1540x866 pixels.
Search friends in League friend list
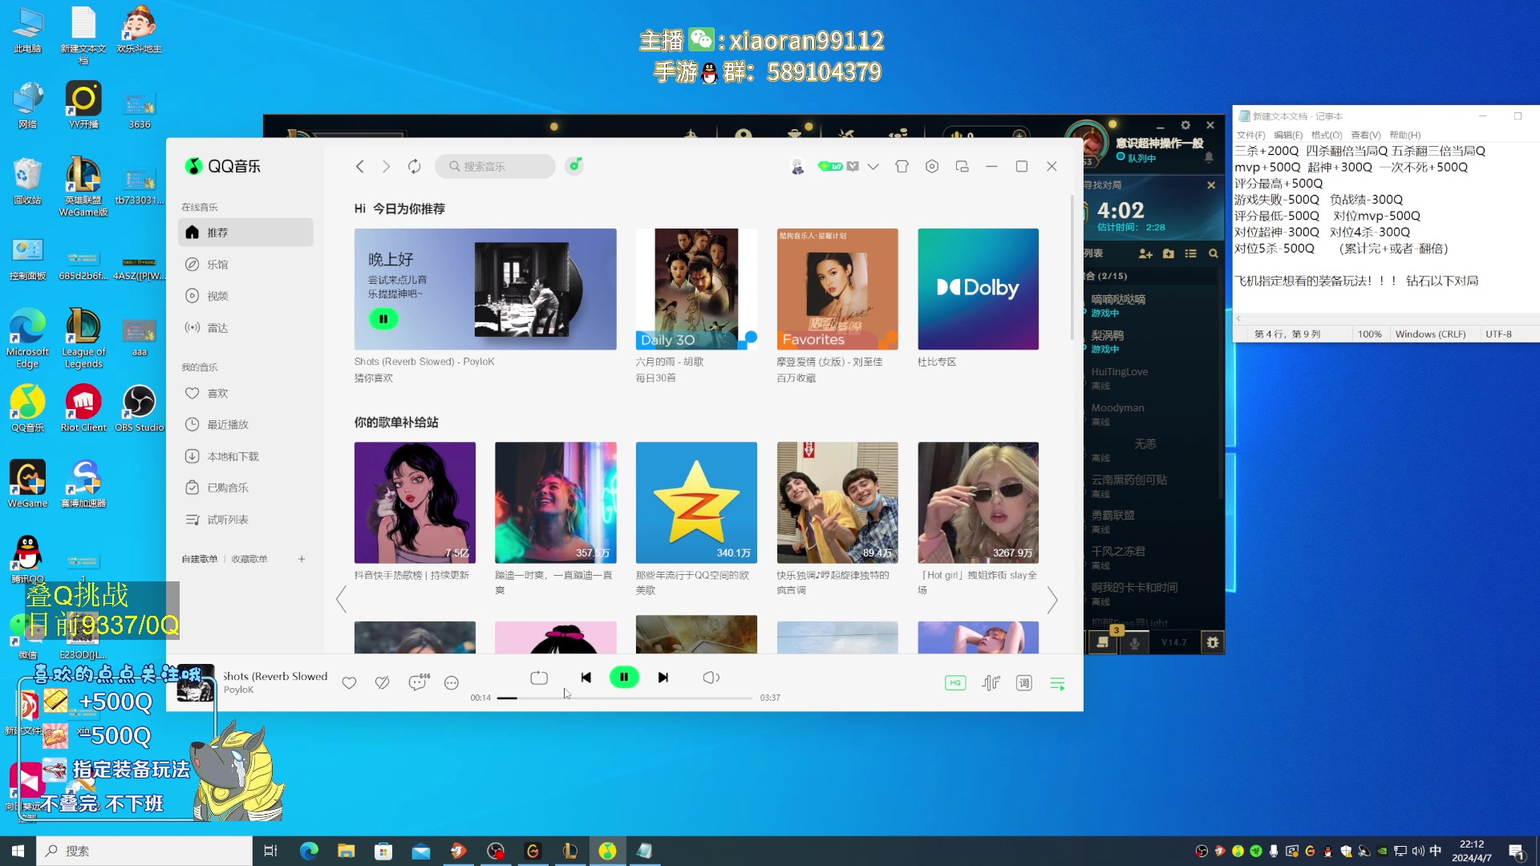click(x=1213, y=253)
